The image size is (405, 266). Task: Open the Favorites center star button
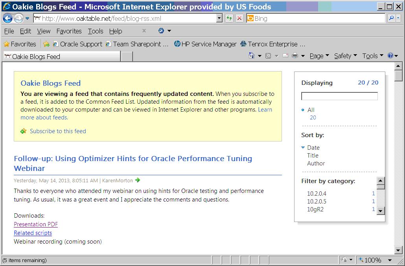click(x=20, y=44)
